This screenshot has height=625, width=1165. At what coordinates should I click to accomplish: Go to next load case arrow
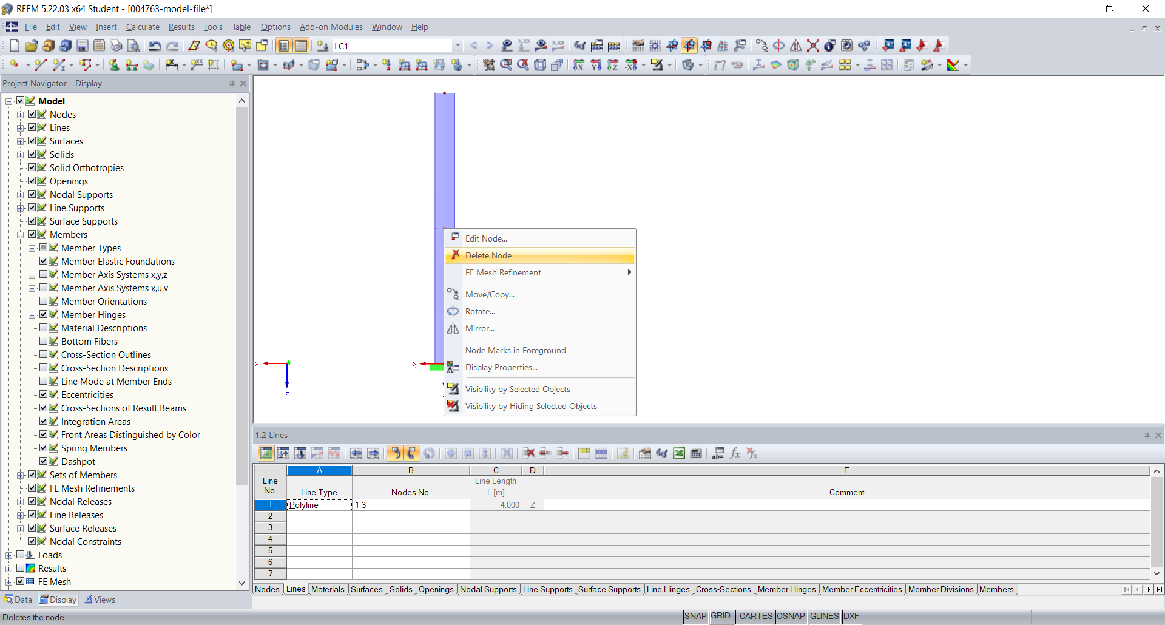(490, 46)
